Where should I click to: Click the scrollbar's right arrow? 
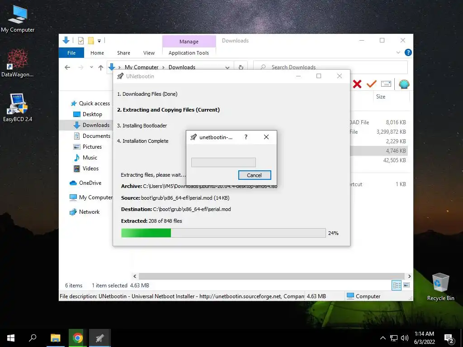click(x=409, y=276)
